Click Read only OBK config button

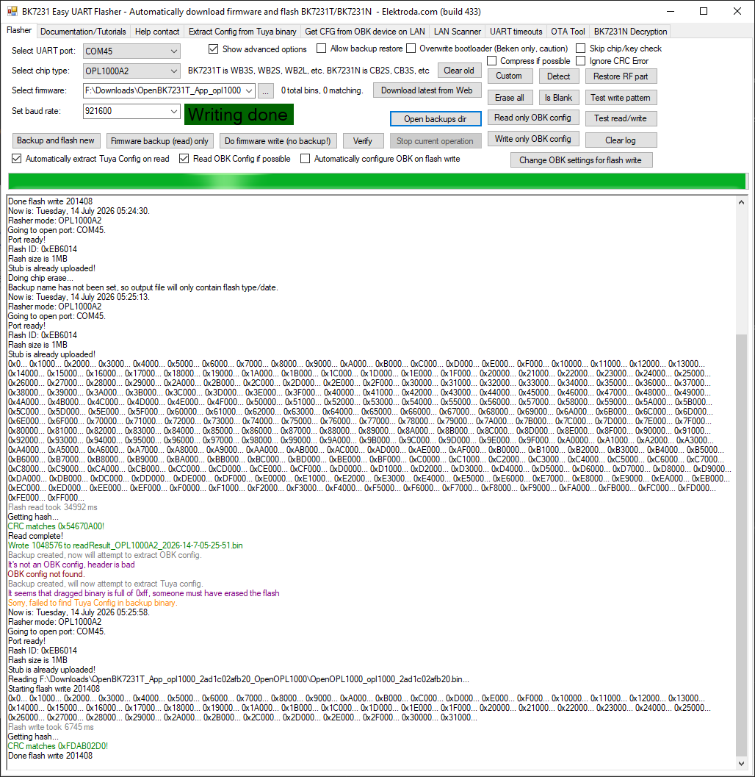[532, 118]
